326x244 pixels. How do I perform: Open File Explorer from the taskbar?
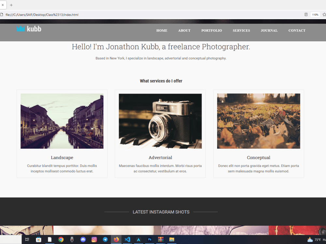click(172, 239)
